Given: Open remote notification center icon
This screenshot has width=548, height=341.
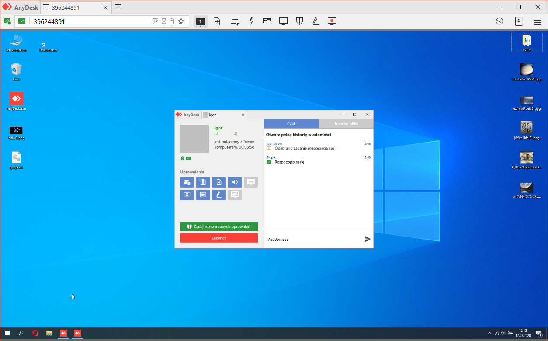Looking at the screenshot, I should (x=539, y=333).
